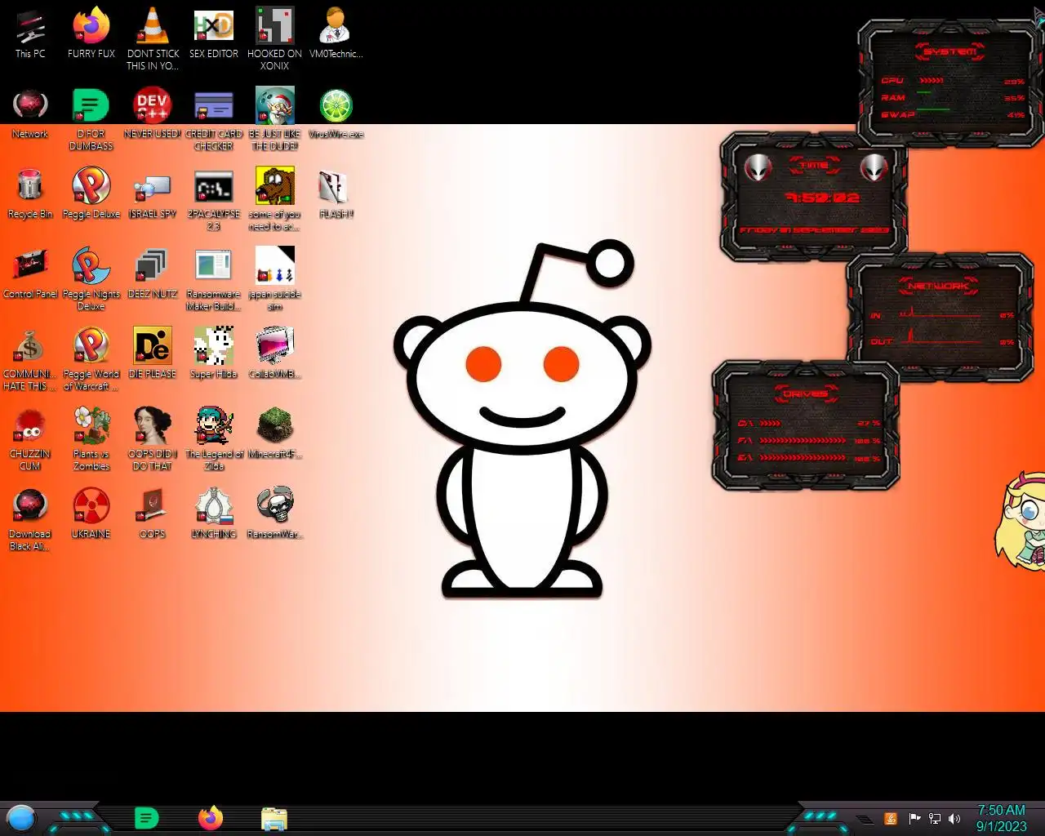Open the RansomWar... skull icon
The image size is (1045, 836).
pyautogui.click(x=275, y=514)
